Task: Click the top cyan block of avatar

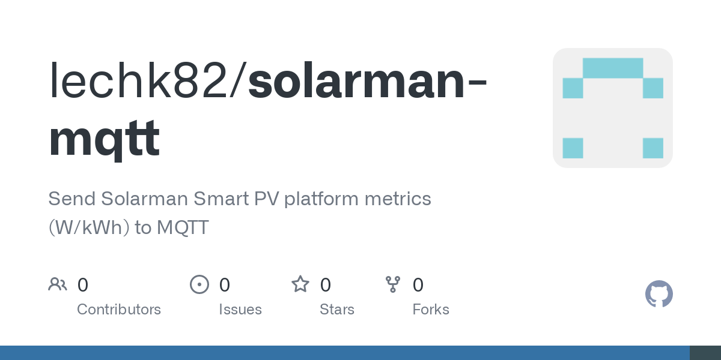Action: [x=613, y=68]
